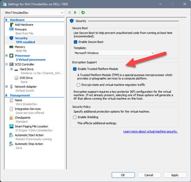
Task: Click the Apply button
Action: click(x=175, y=175)
